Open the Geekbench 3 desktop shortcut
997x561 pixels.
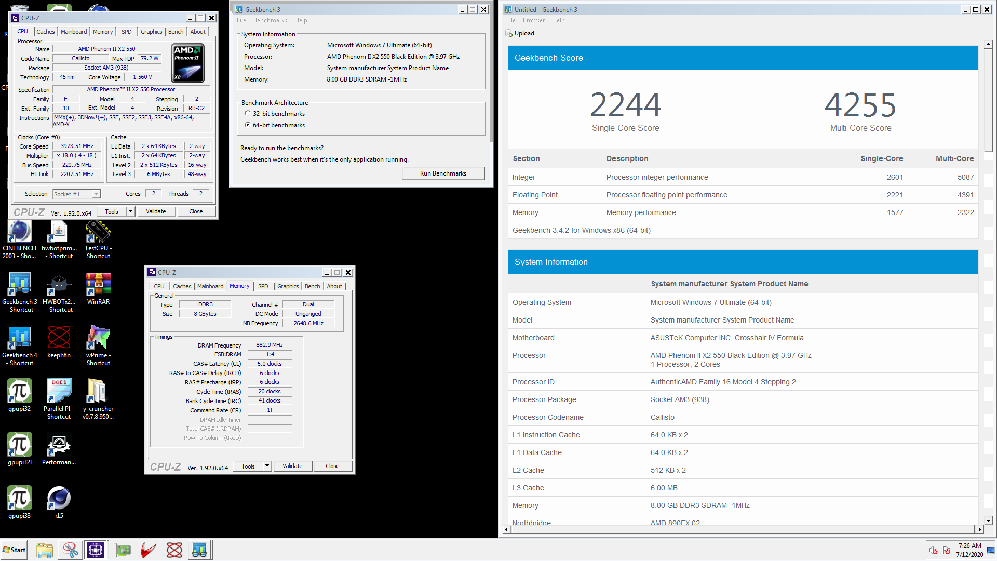20,293
